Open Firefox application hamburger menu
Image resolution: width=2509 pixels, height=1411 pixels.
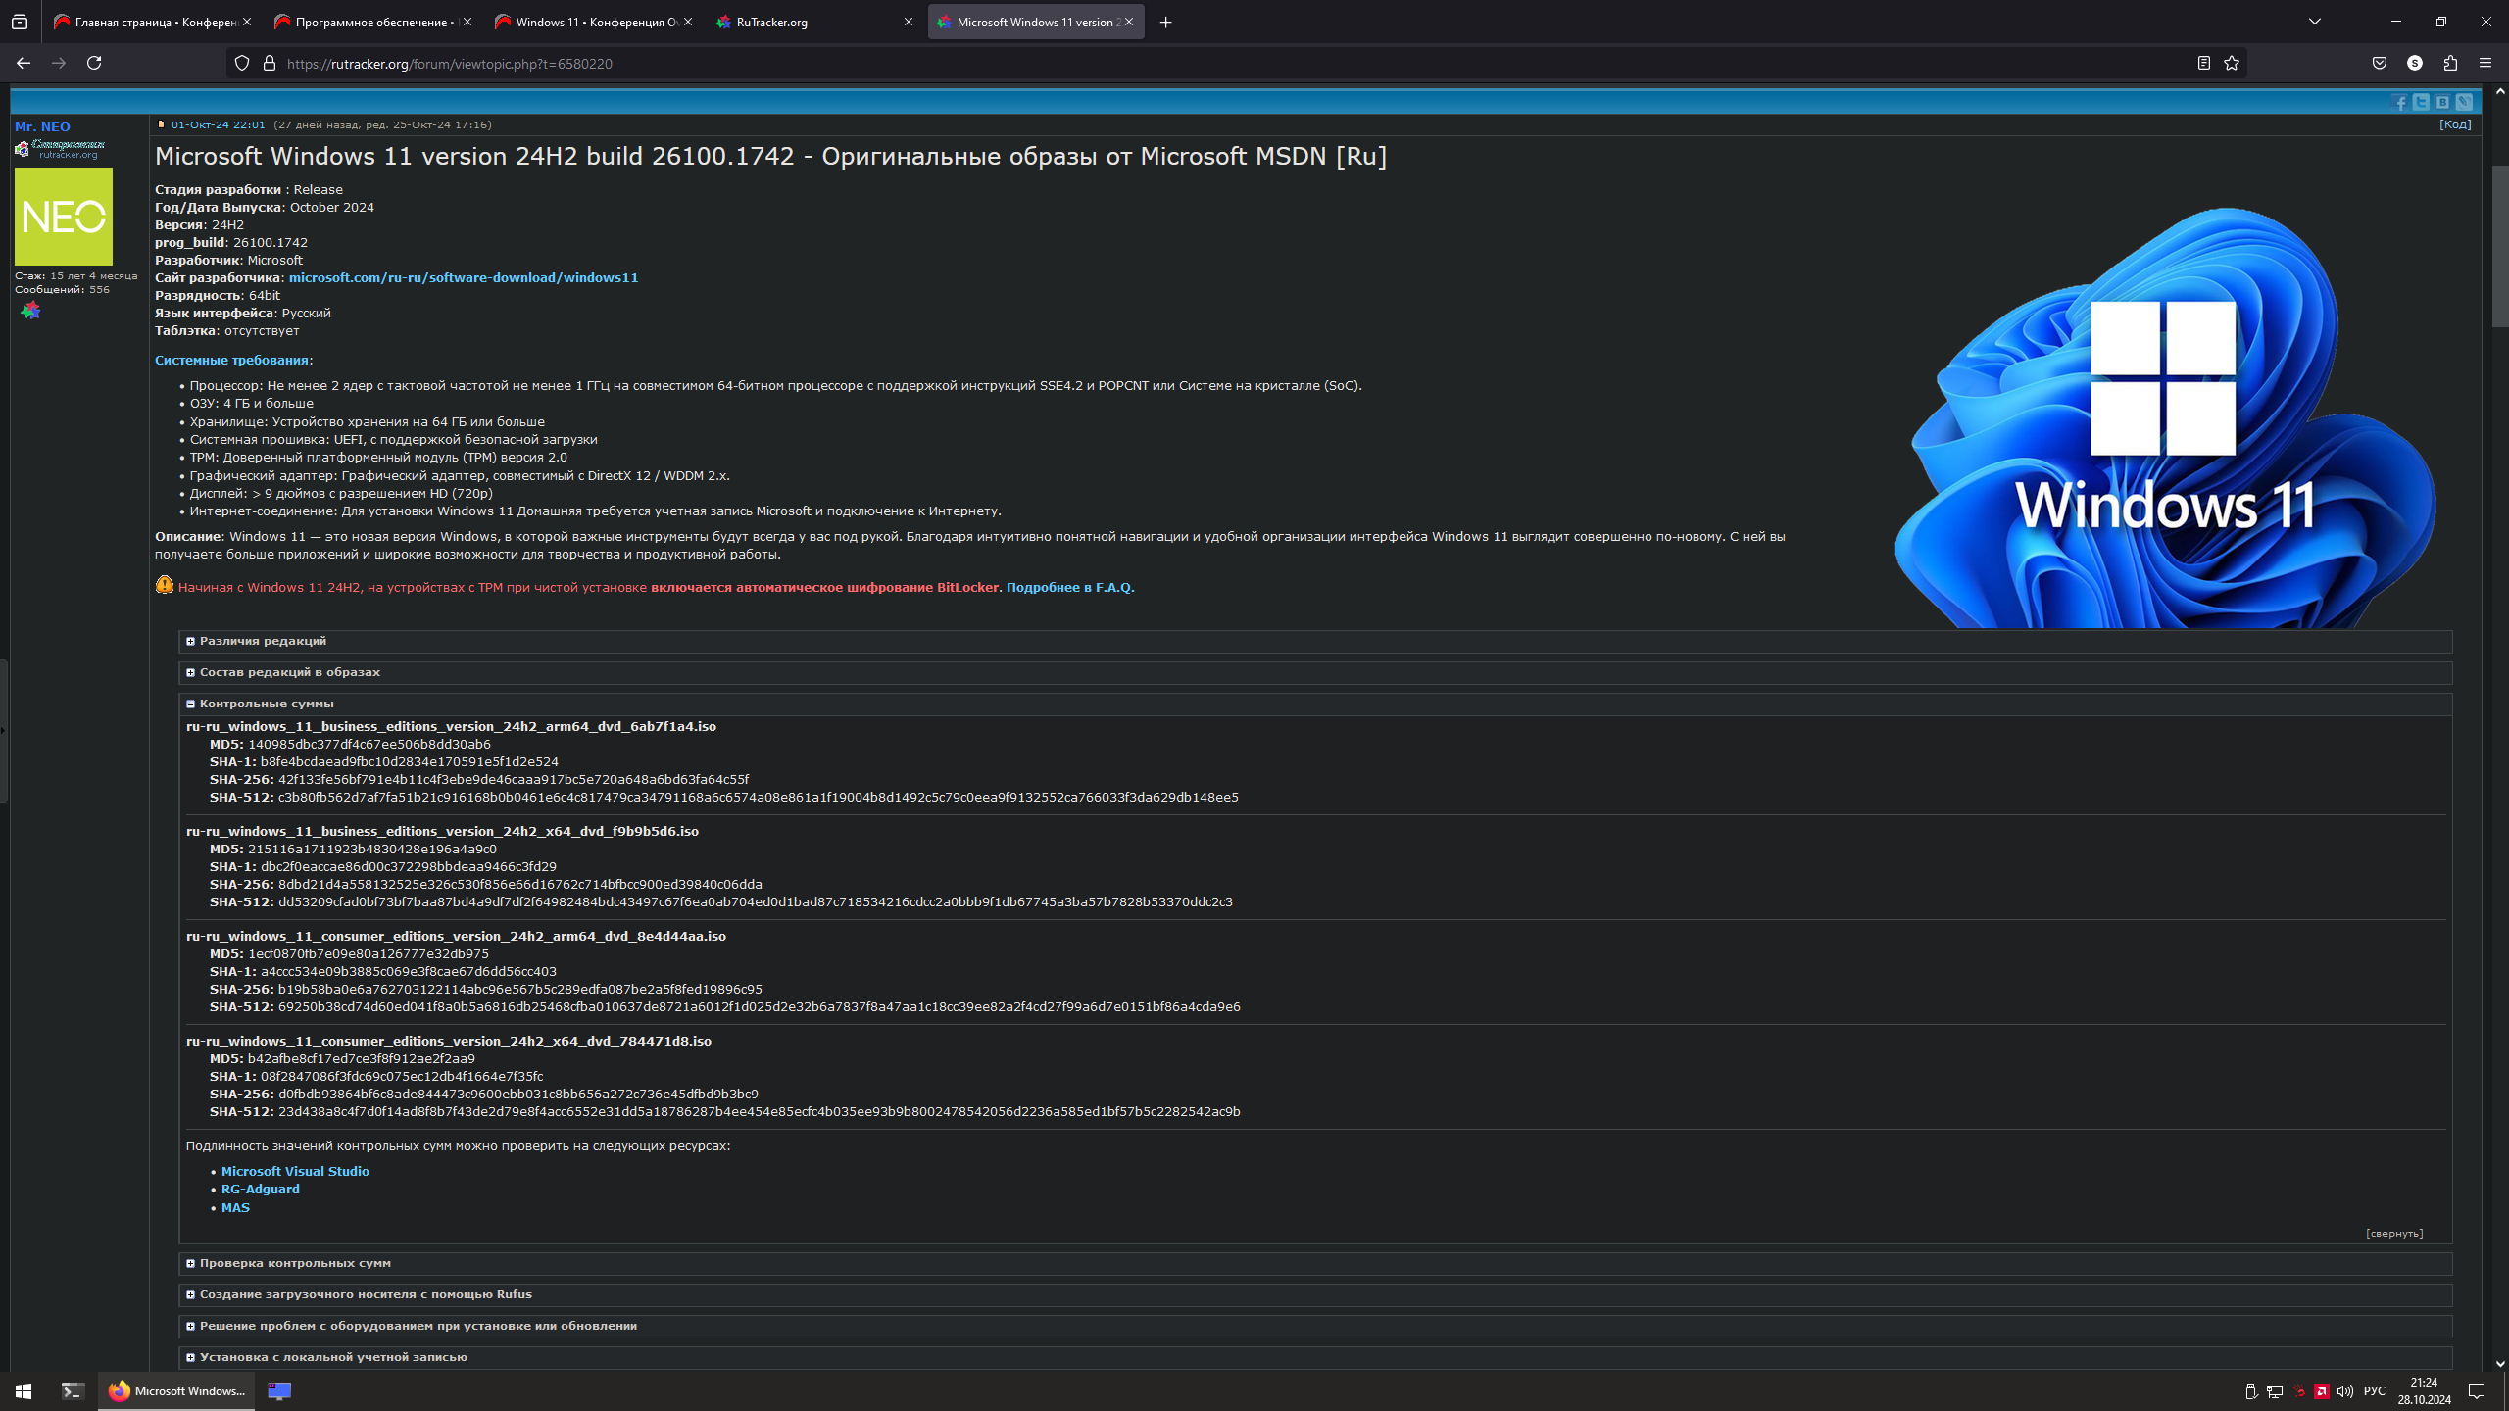coord(2485,63)
